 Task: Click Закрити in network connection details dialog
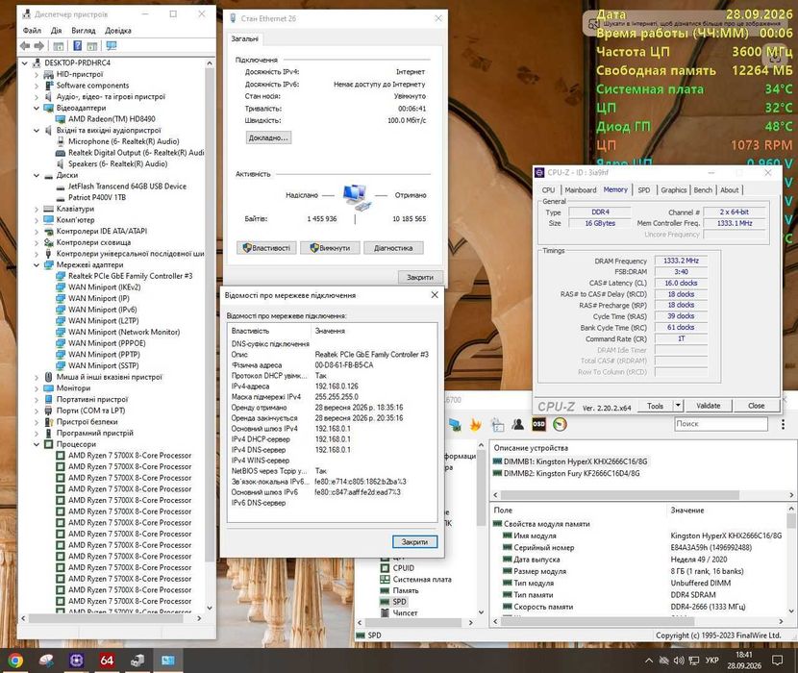pyautogui.click(x=414, y=541)
